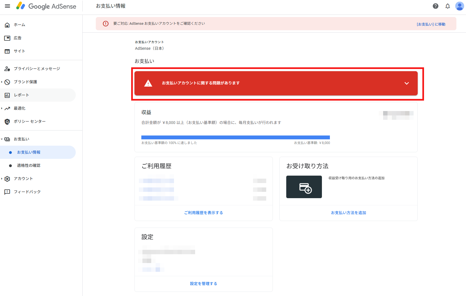
Task: Go to ホーム in the sidebar
Action: (19, 25)
